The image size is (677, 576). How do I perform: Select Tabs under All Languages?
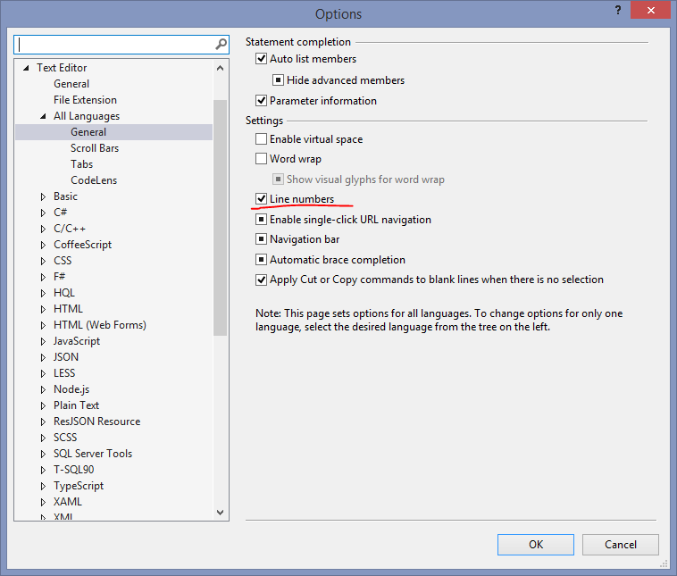coord(81,164)
